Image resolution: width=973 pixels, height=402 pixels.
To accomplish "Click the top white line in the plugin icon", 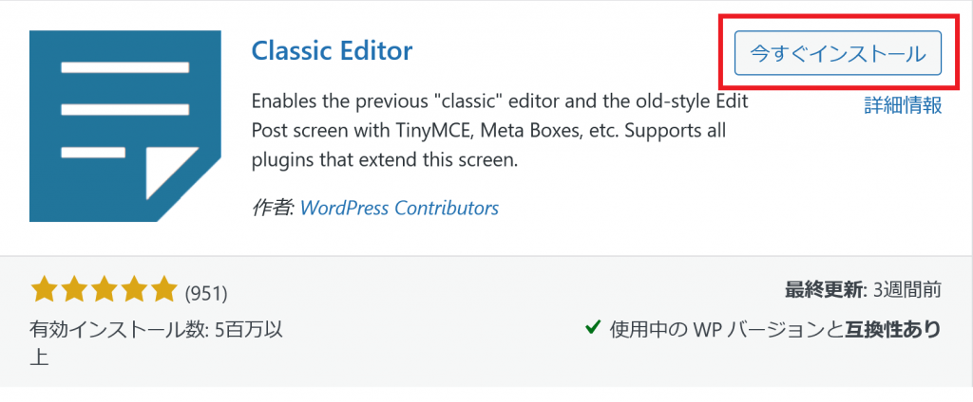I will click(x=124, y=67).
